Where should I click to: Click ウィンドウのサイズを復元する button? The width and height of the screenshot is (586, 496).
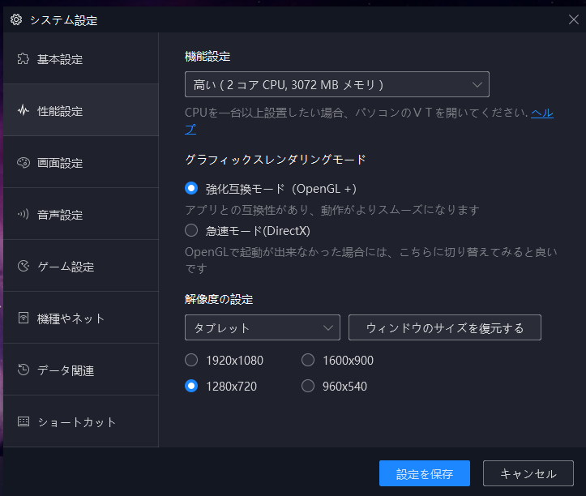(445, 327)
